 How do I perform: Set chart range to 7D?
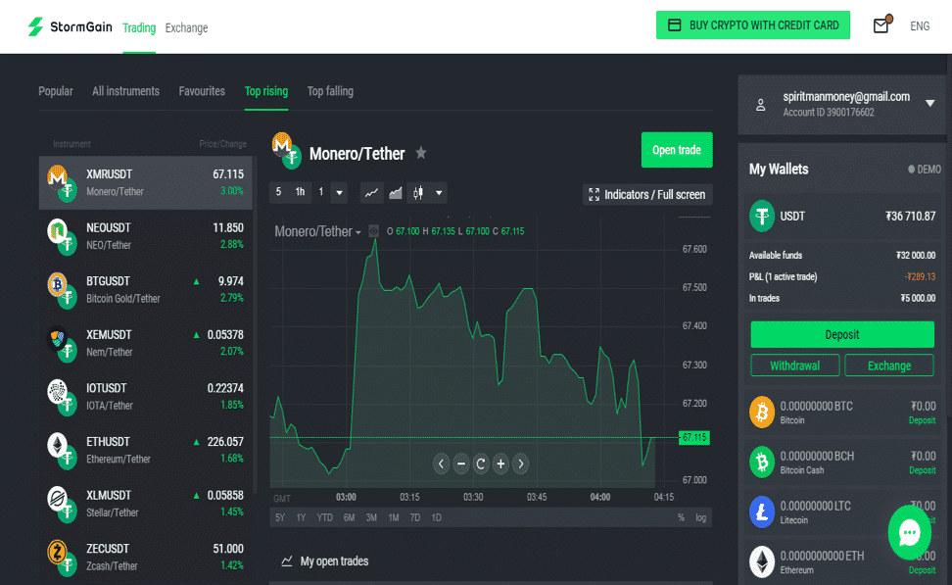[x=414, y=517]
